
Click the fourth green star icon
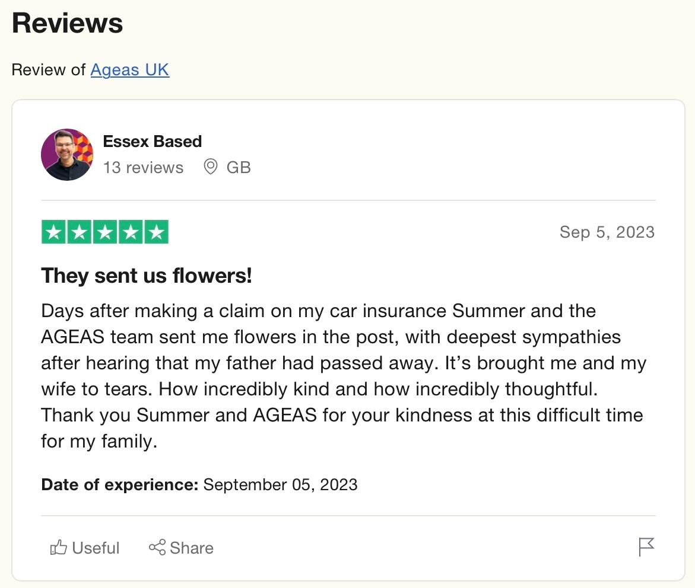(x=130, y=232)
